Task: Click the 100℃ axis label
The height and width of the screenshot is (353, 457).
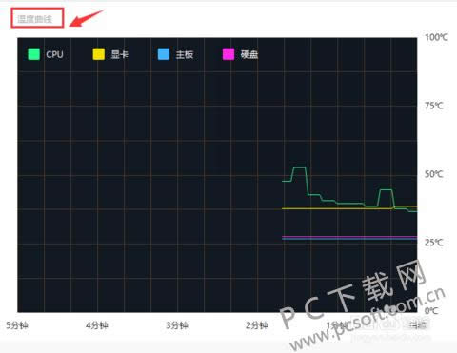Action: (x=436, y=37)
